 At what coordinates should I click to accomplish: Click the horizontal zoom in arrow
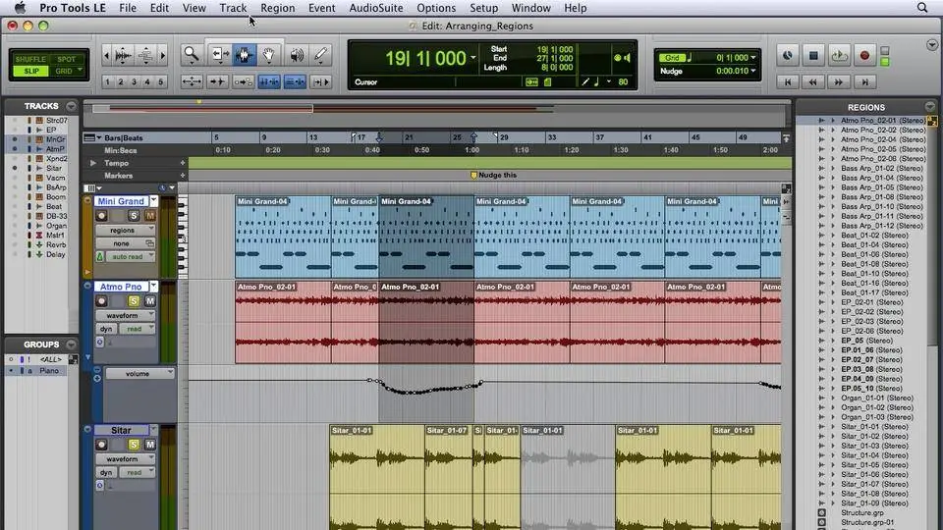click(162, 55)
